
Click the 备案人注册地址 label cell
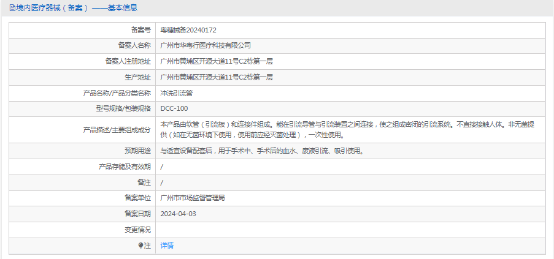82,61
